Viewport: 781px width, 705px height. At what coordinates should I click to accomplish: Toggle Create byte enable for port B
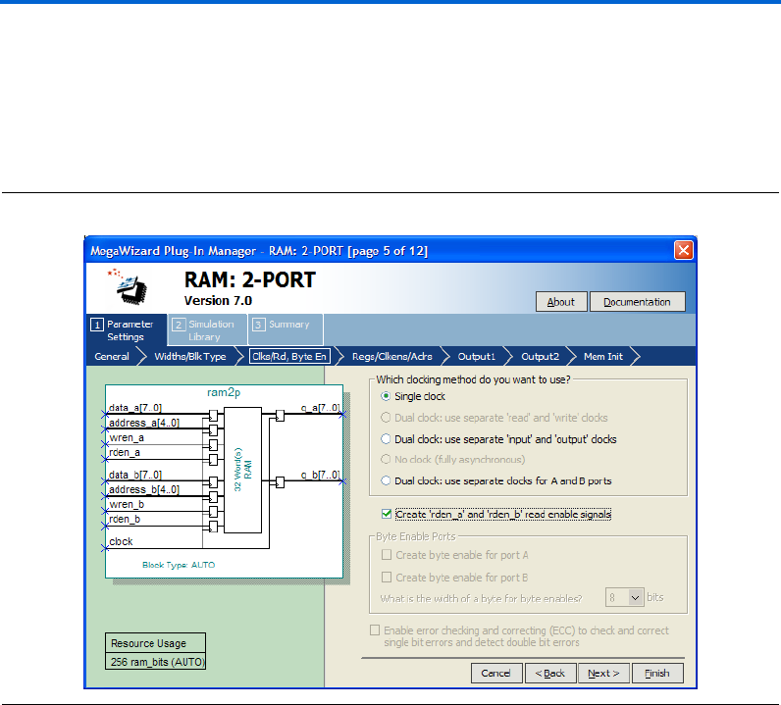click(x=387, y=578)
